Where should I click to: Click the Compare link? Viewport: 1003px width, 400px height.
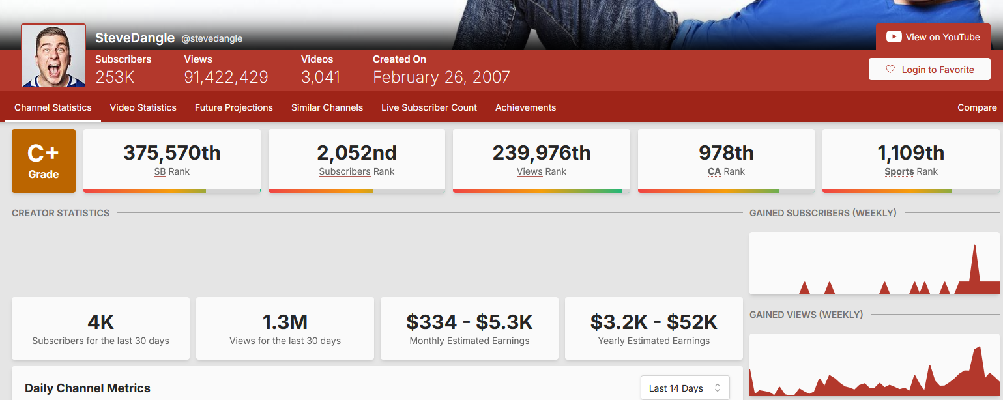click(x=977, y=107)
